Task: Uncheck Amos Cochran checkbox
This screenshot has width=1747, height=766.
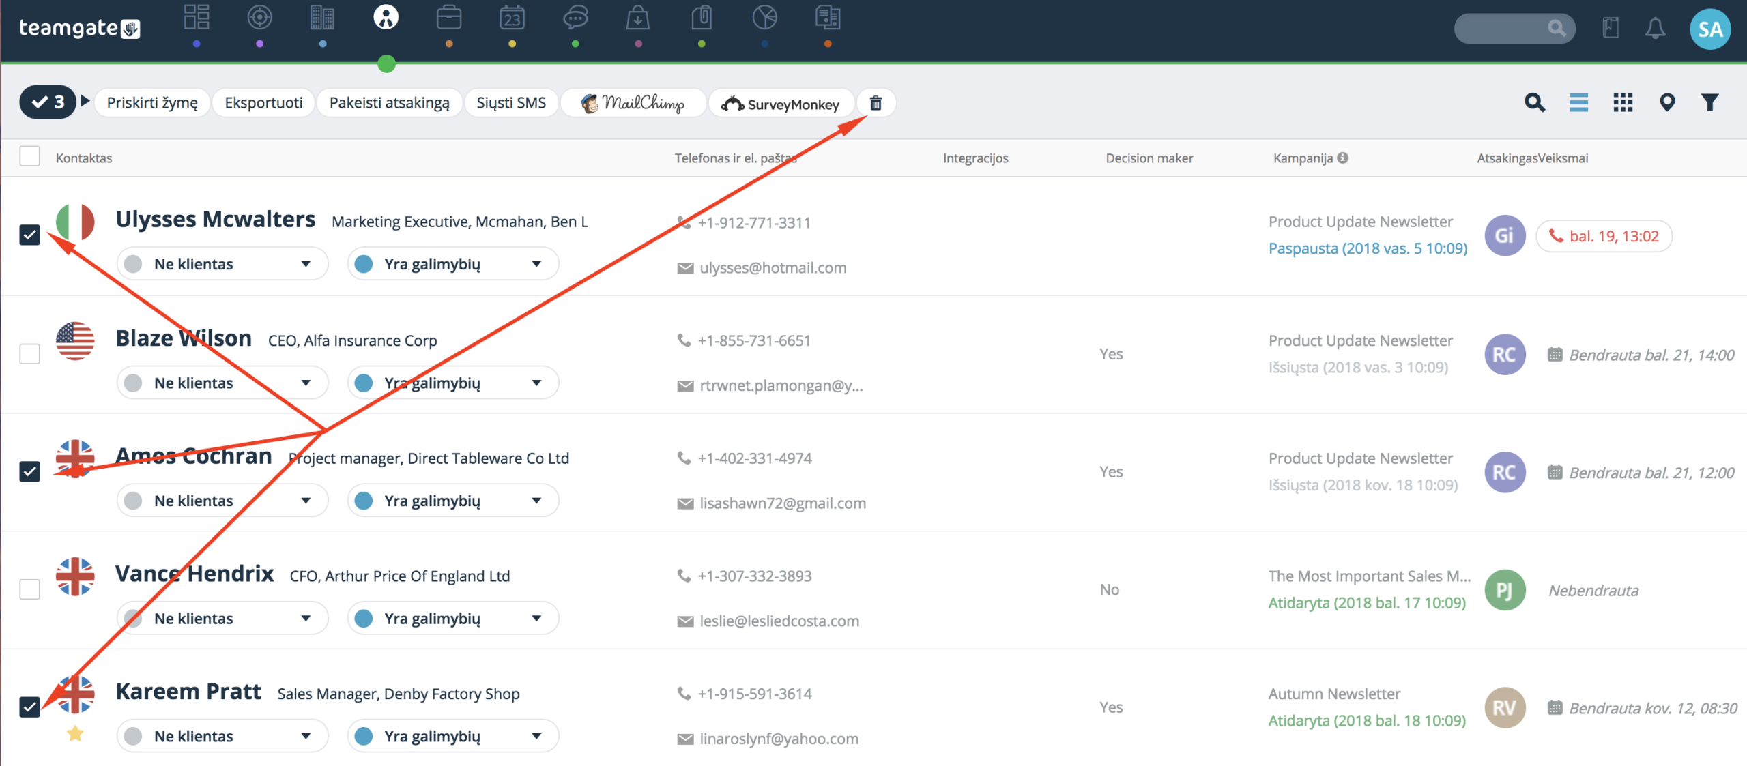Action: tap(30, 471)
